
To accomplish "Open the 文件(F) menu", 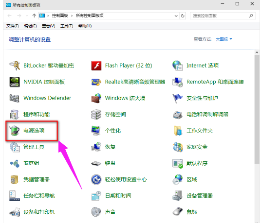I will coord(13,26).
